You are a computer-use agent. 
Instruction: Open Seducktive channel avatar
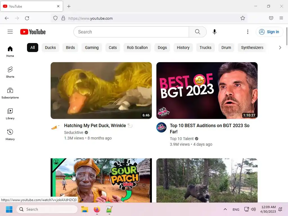pos(55,127)
